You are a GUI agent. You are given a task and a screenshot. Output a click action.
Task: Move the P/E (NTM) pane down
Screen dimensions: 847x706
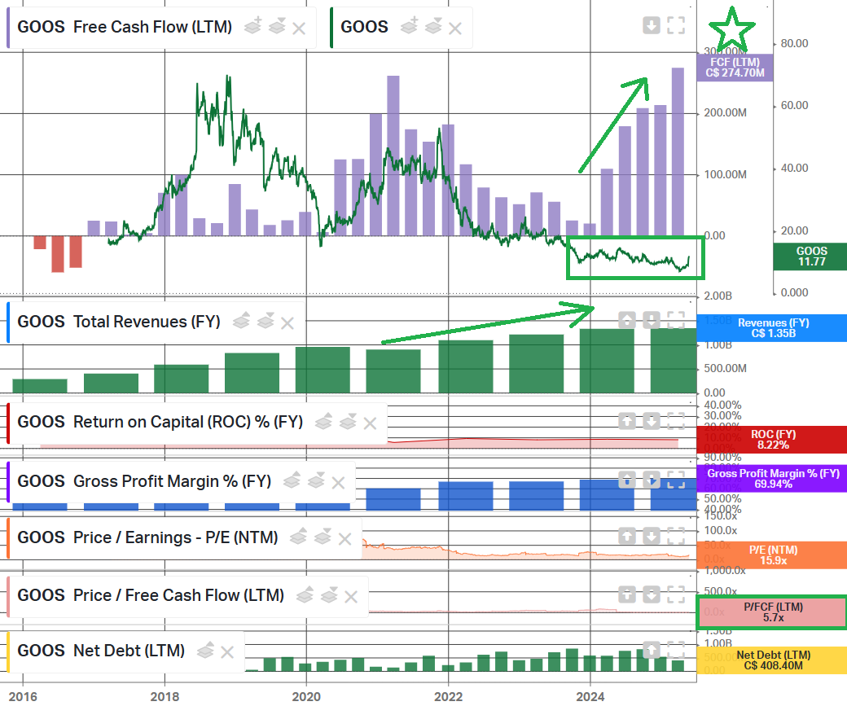coord(652,536)
